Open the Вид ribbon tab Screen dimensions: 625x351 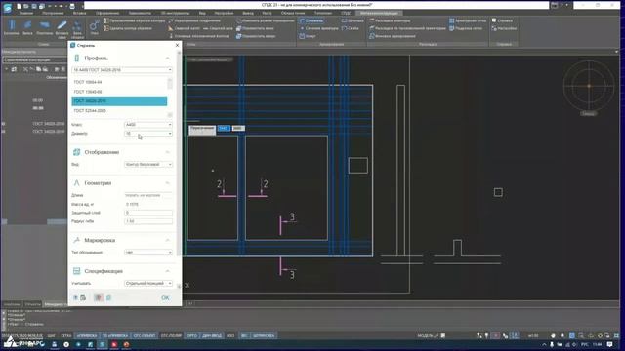tap(202, 13)
